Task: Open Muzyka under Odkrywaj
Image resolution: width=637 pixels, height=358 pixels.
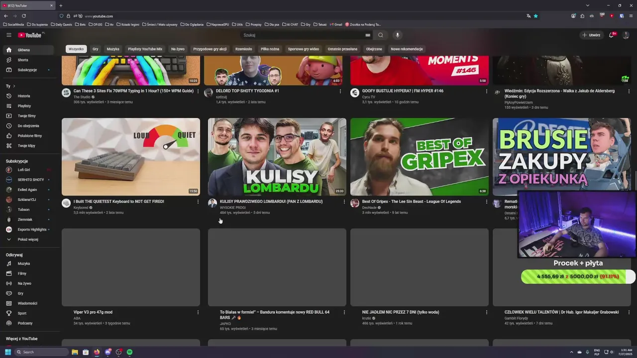Action: (x=27, y=264)
